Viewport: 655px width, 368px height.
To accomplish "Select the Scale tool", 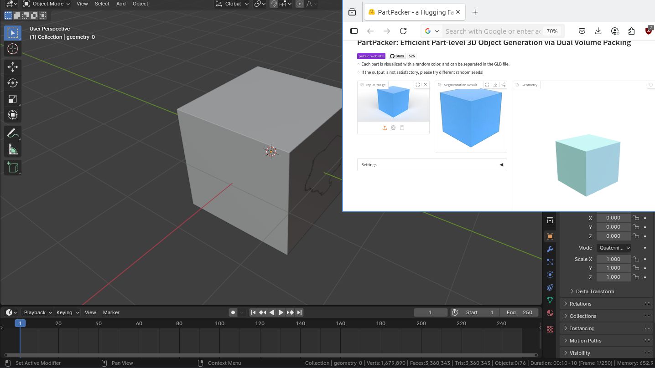I will 13,99.
